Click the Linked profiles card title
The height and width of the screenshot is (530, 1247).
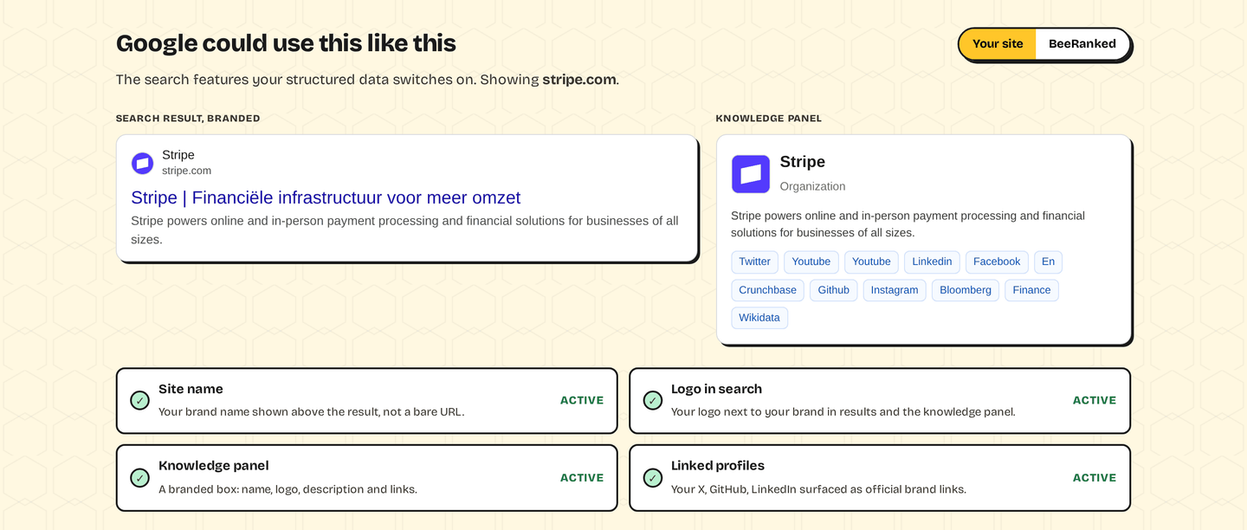pyautogui.click(x=718, y=466)
